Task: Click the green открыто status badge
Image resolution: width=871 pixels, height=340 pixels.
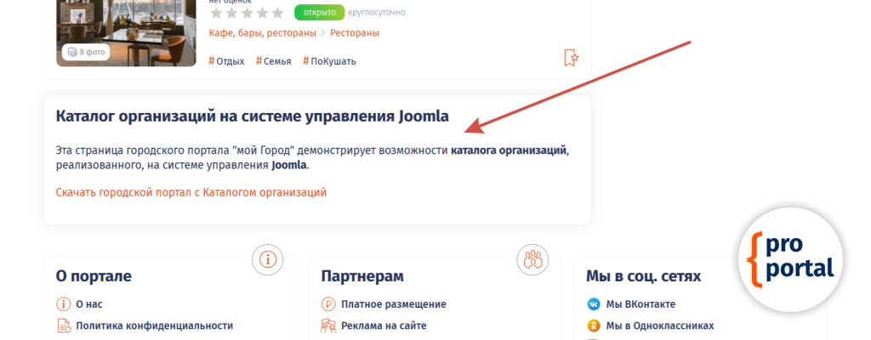Action: click(319, 13)
